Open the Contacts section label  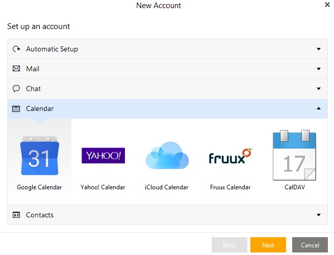coord(40,215)
